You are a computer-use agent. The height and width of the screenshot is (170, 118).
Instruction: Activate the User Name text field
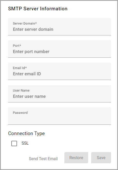point(60,94)
